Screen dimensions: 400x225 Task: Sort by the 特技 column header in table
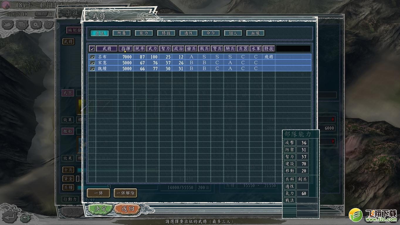pyautogui.click(x=269, y=49)
